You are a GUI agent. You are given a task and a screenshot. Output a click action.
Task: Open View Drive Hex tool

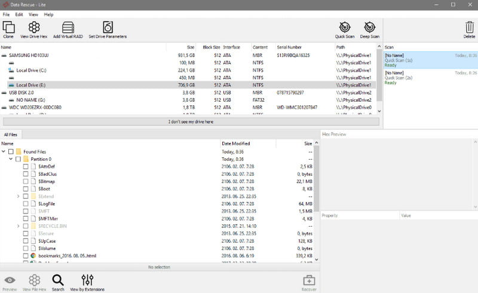point(34,27)
